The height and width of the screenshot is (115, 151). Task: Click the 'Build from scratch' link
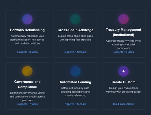123,104
